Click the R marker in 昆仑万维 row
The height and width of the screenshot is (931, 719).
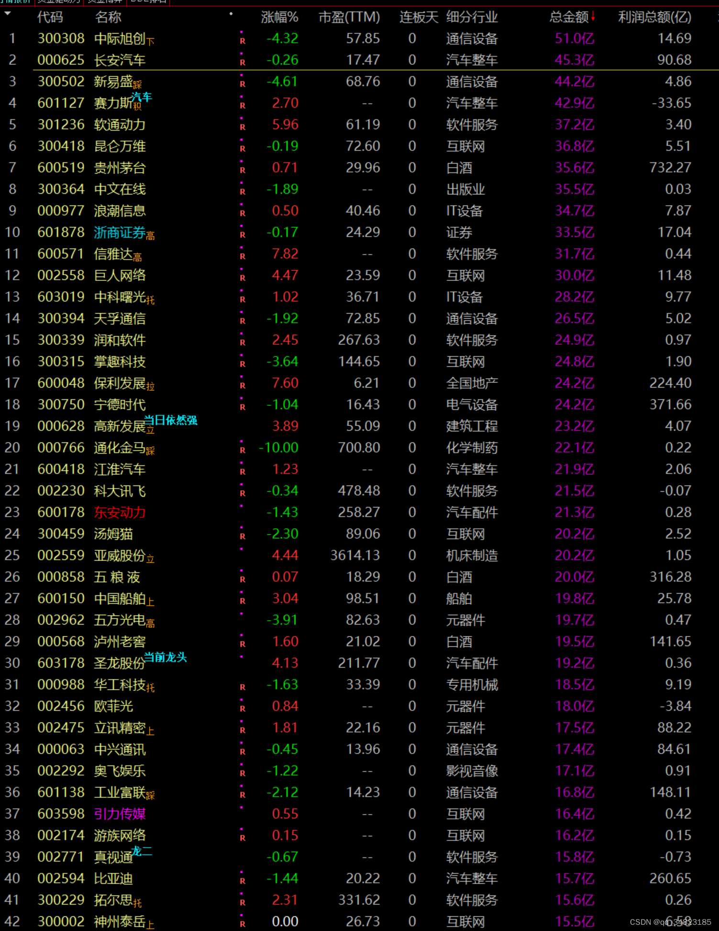[x=243, y=148]
